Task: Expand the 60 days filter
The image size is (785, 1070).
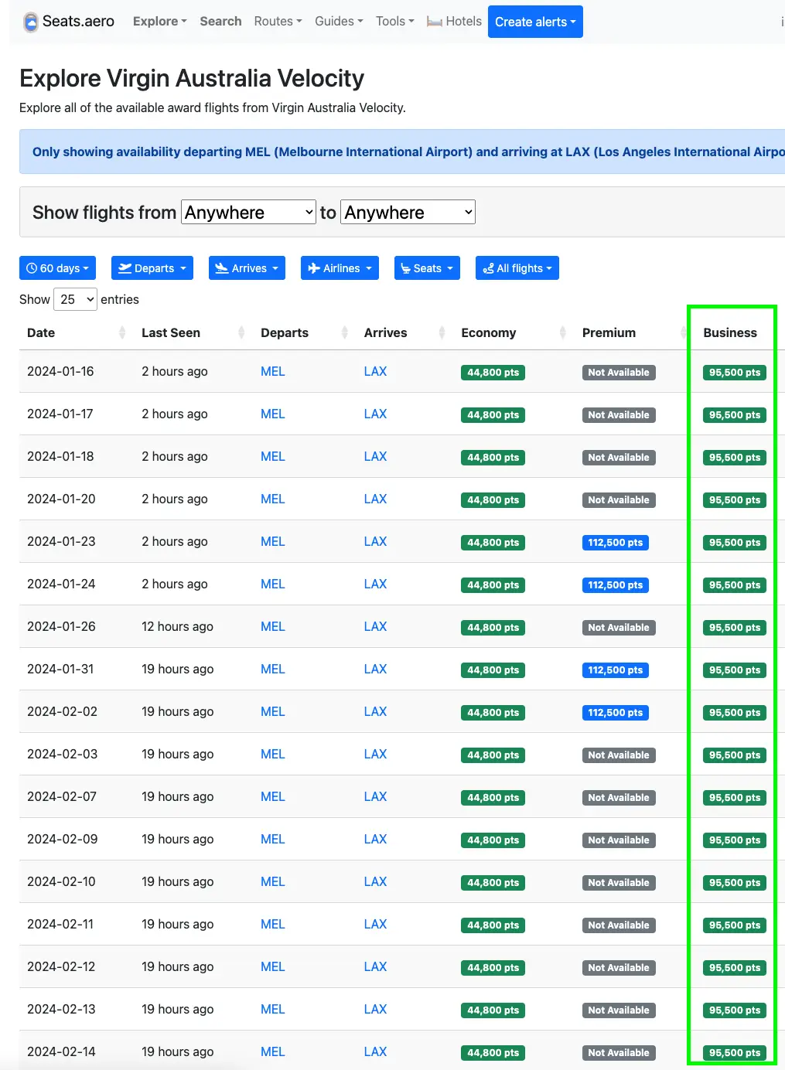Action: 57,268
